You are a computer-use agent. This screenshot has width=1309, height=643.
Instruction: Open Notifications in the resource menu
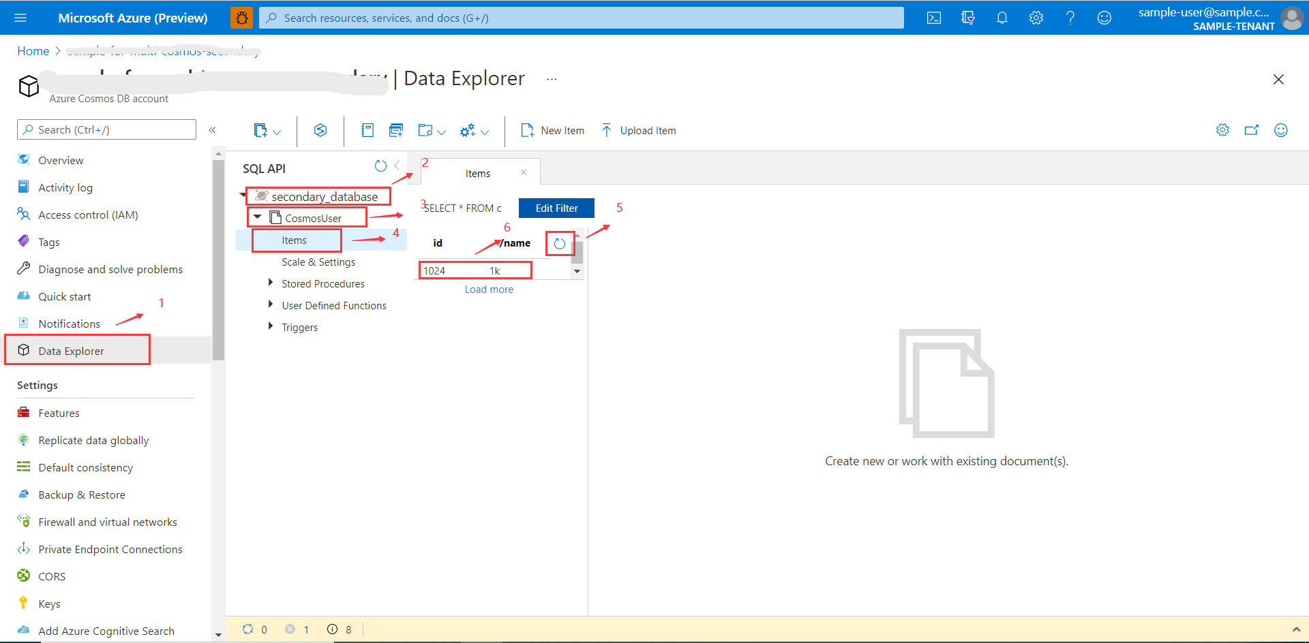(x=70, y=324)
